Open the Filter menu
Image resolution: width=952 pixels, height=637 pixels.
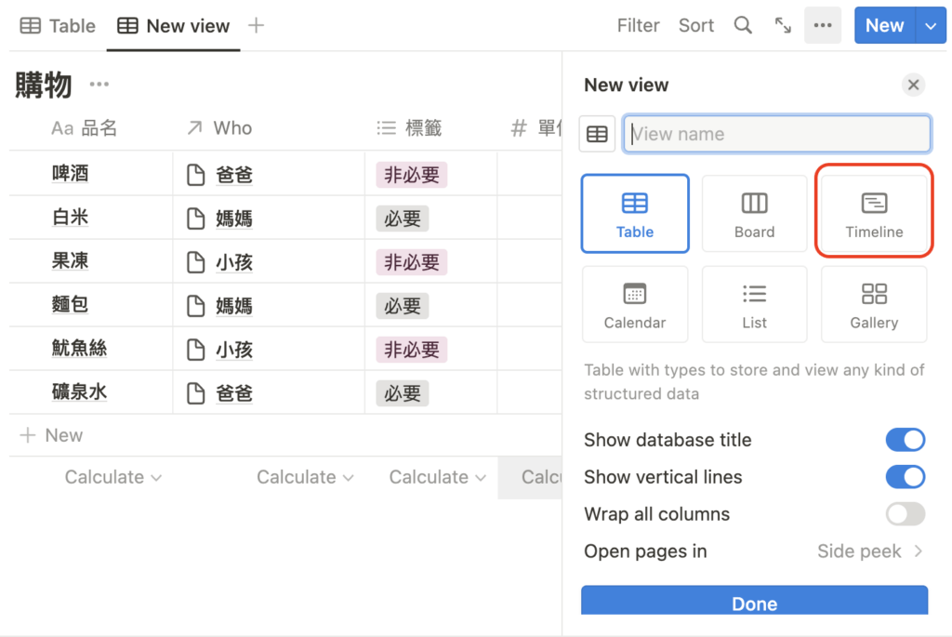pyautogui.click(x=638, y=26)
